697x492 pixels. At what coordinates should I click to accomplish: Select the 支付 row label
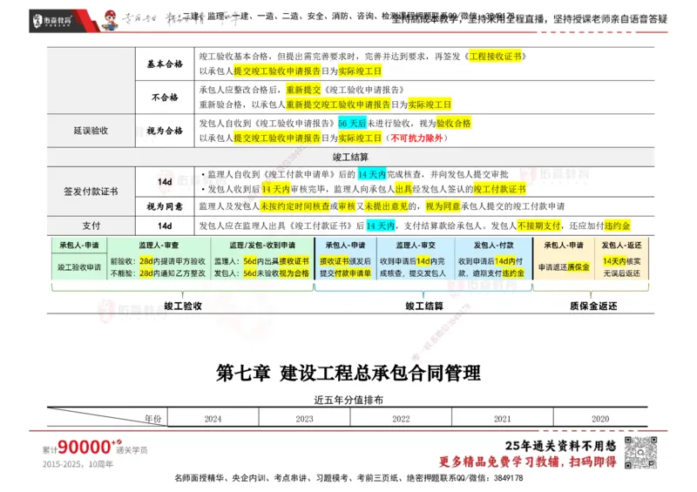pyautogui.click(x=91, y=226)
